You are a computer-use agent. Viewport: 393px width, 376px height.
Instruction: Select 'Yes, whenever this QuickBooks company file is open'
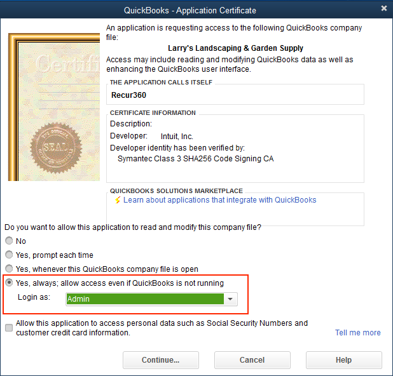[9, 269]
